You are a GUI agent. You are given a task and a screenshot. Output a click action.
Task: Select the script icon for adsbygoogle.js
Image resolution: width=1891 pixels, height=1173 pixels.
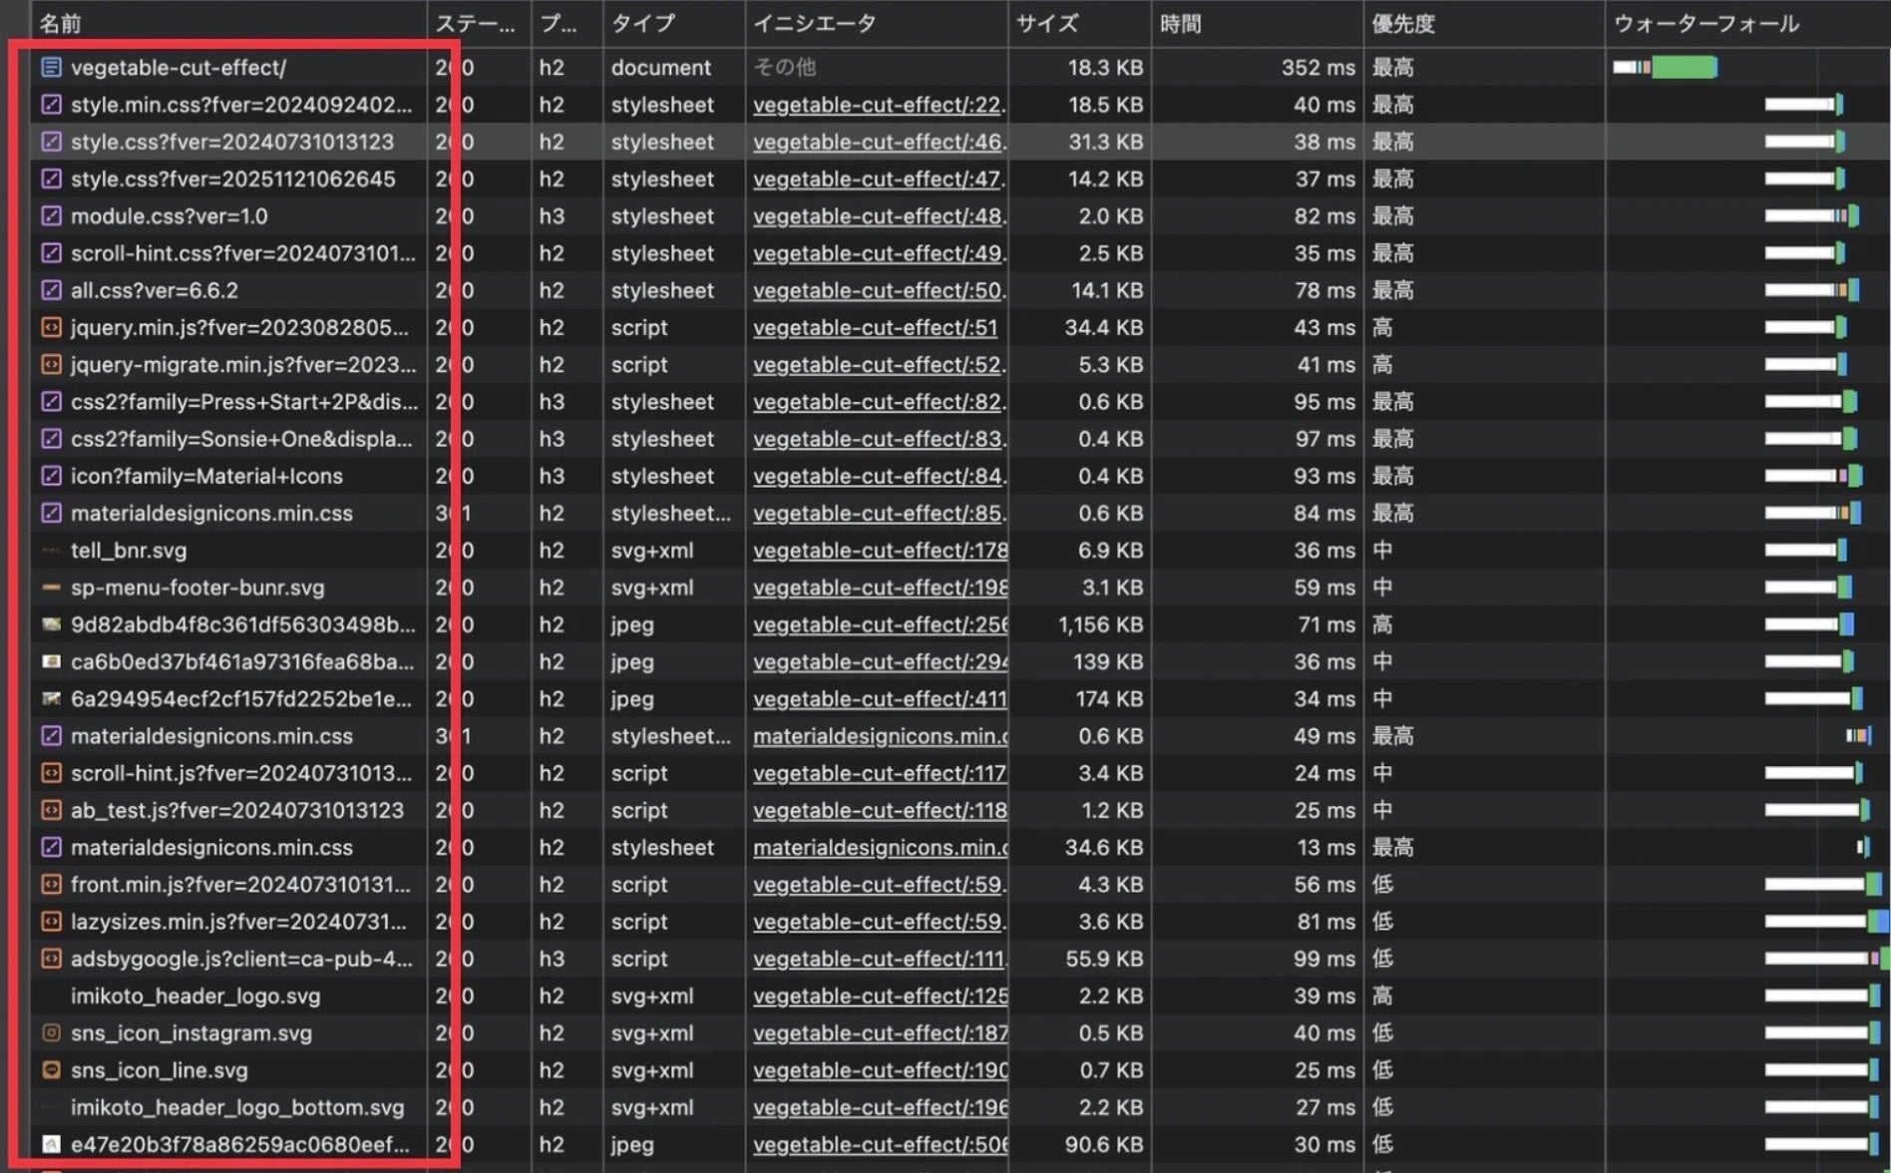tap(51, 959)
